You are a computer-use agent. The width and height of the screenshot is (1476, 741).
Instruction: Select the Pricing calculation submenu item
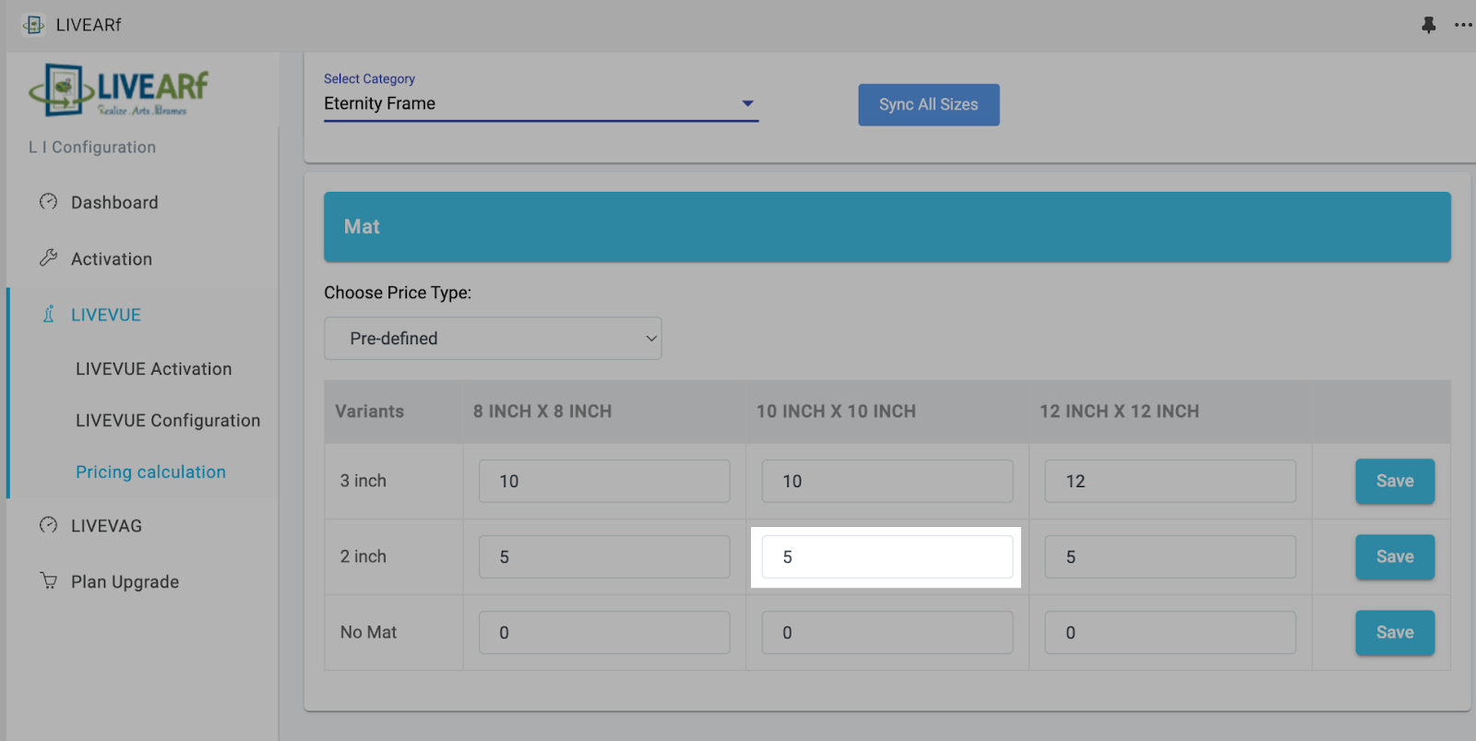pyautogui.click(x=150, y=472)
